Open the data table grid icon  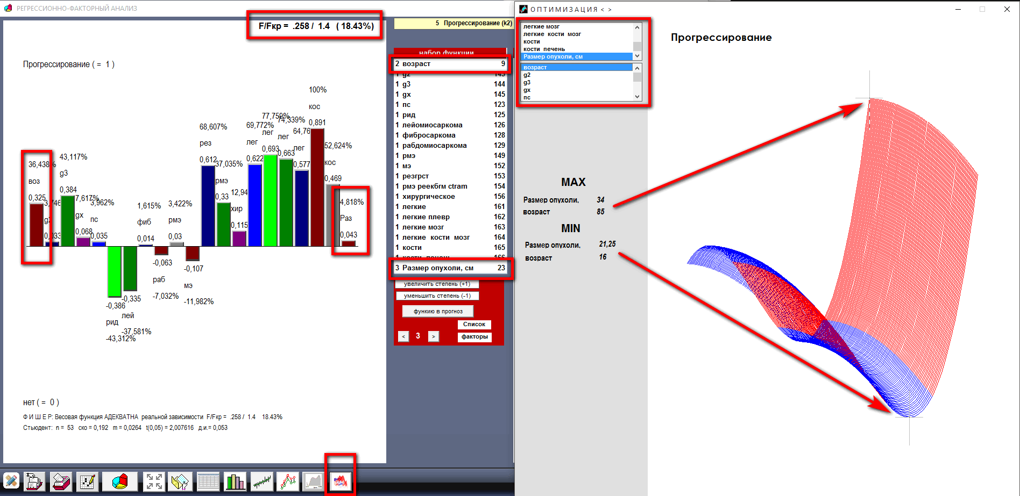pyautogui.click(x=208, y=481)
